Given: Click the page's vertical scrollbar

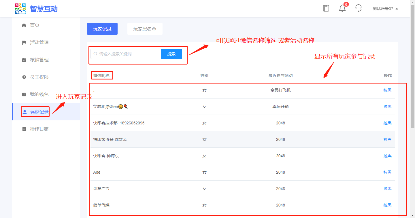Looking at the screenshot, I should pos(412,72).
